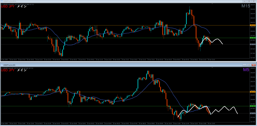Click the M5 chart window's title bar icon

click(x=2, y=65)
